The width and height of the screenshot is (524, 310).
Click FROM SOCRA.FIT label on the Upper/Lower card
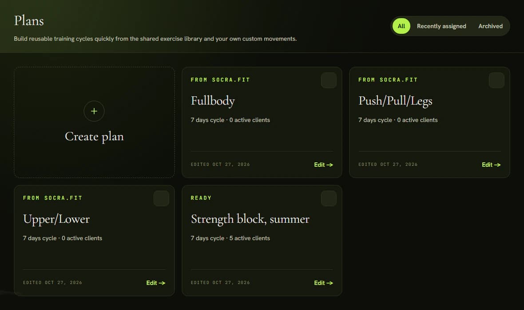click(x=52, y=198)
